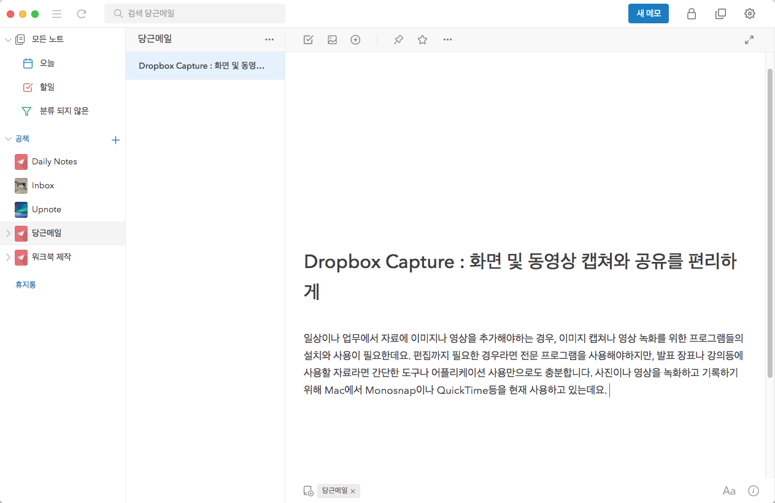Open the note info icon
775x503 pixels.
(x=754, y=491)
